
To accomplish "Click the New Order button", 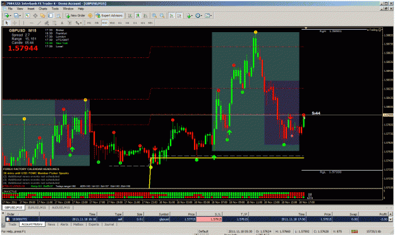I will point(75,16).
